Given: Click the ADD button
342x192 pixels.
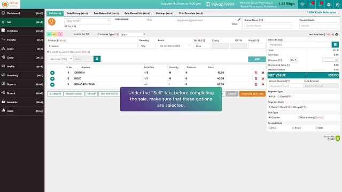Looking at the screenshot, I should tap(257, 59).
